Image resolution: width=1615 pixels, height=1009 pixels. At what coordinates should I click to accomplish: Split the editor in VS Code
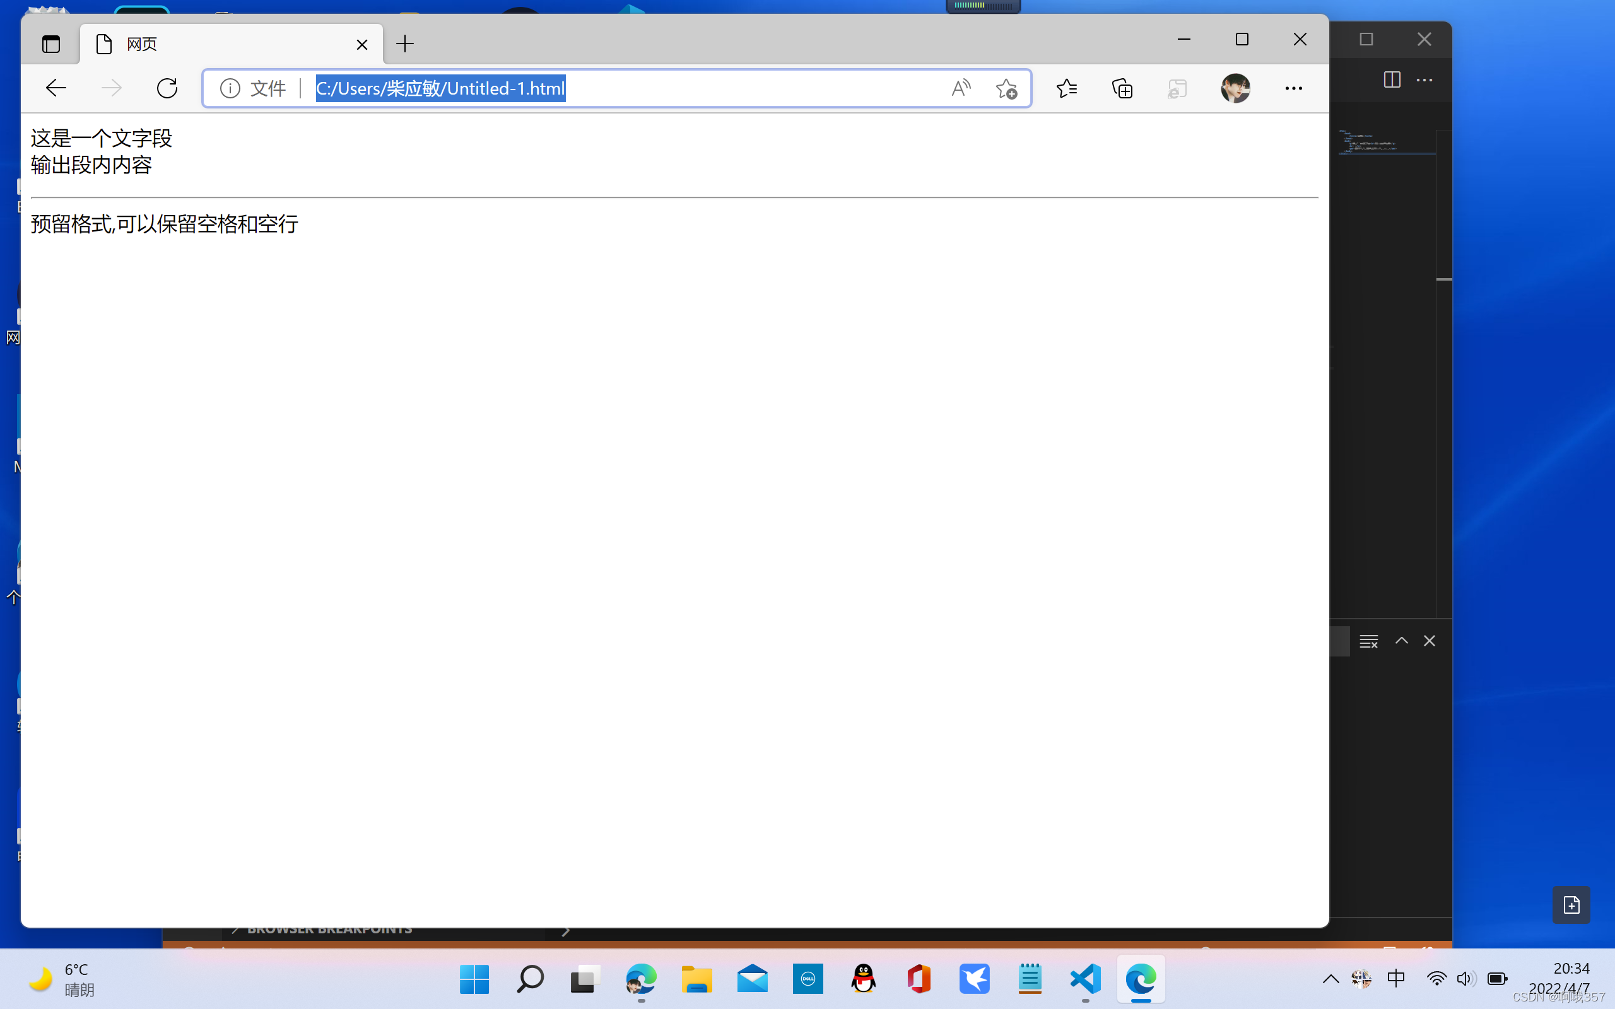1392,79
